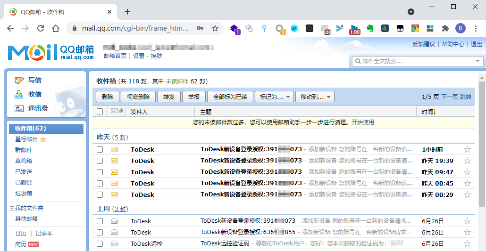Click the 举报 button
The height and width of the screenshot is (251, 486).
[x=194, y=97]
